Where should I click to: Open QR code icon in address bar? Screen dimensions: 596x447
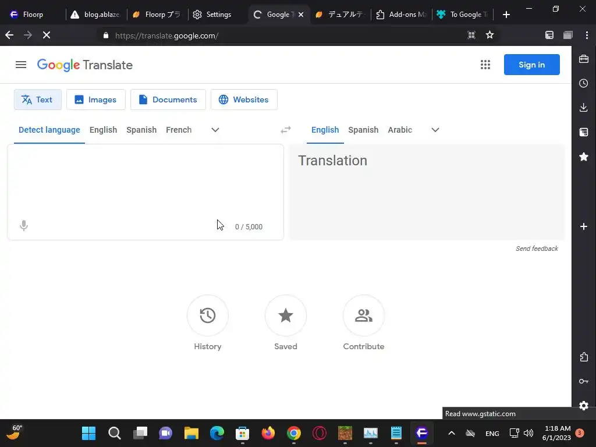[x=471, y=36]
